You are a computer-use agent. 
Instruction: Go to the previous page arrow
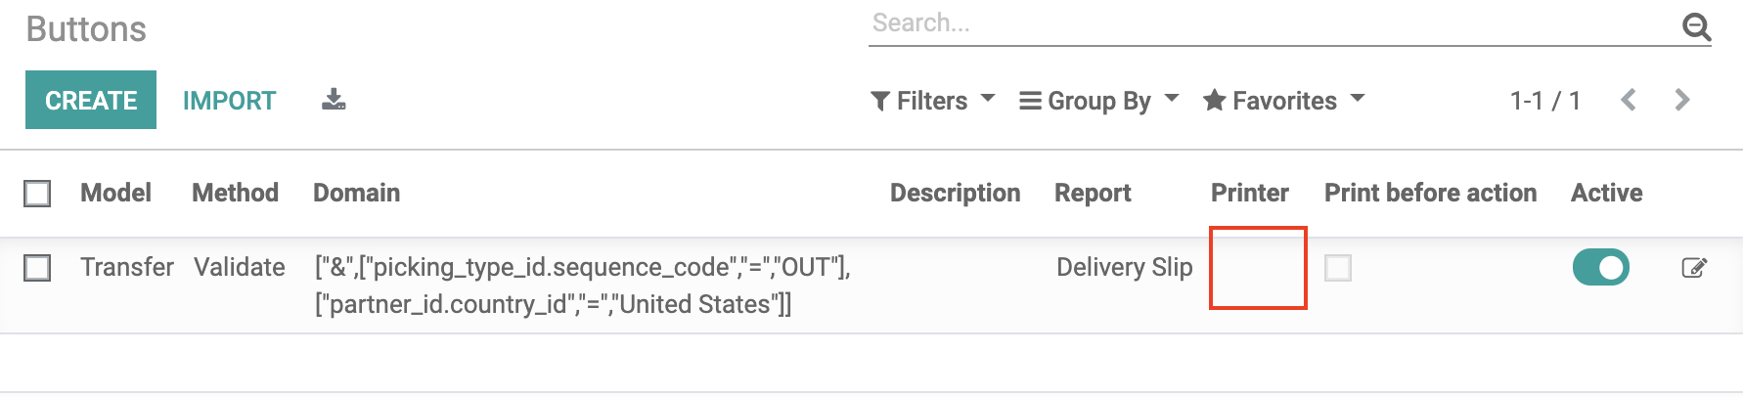pos(1629,100)
